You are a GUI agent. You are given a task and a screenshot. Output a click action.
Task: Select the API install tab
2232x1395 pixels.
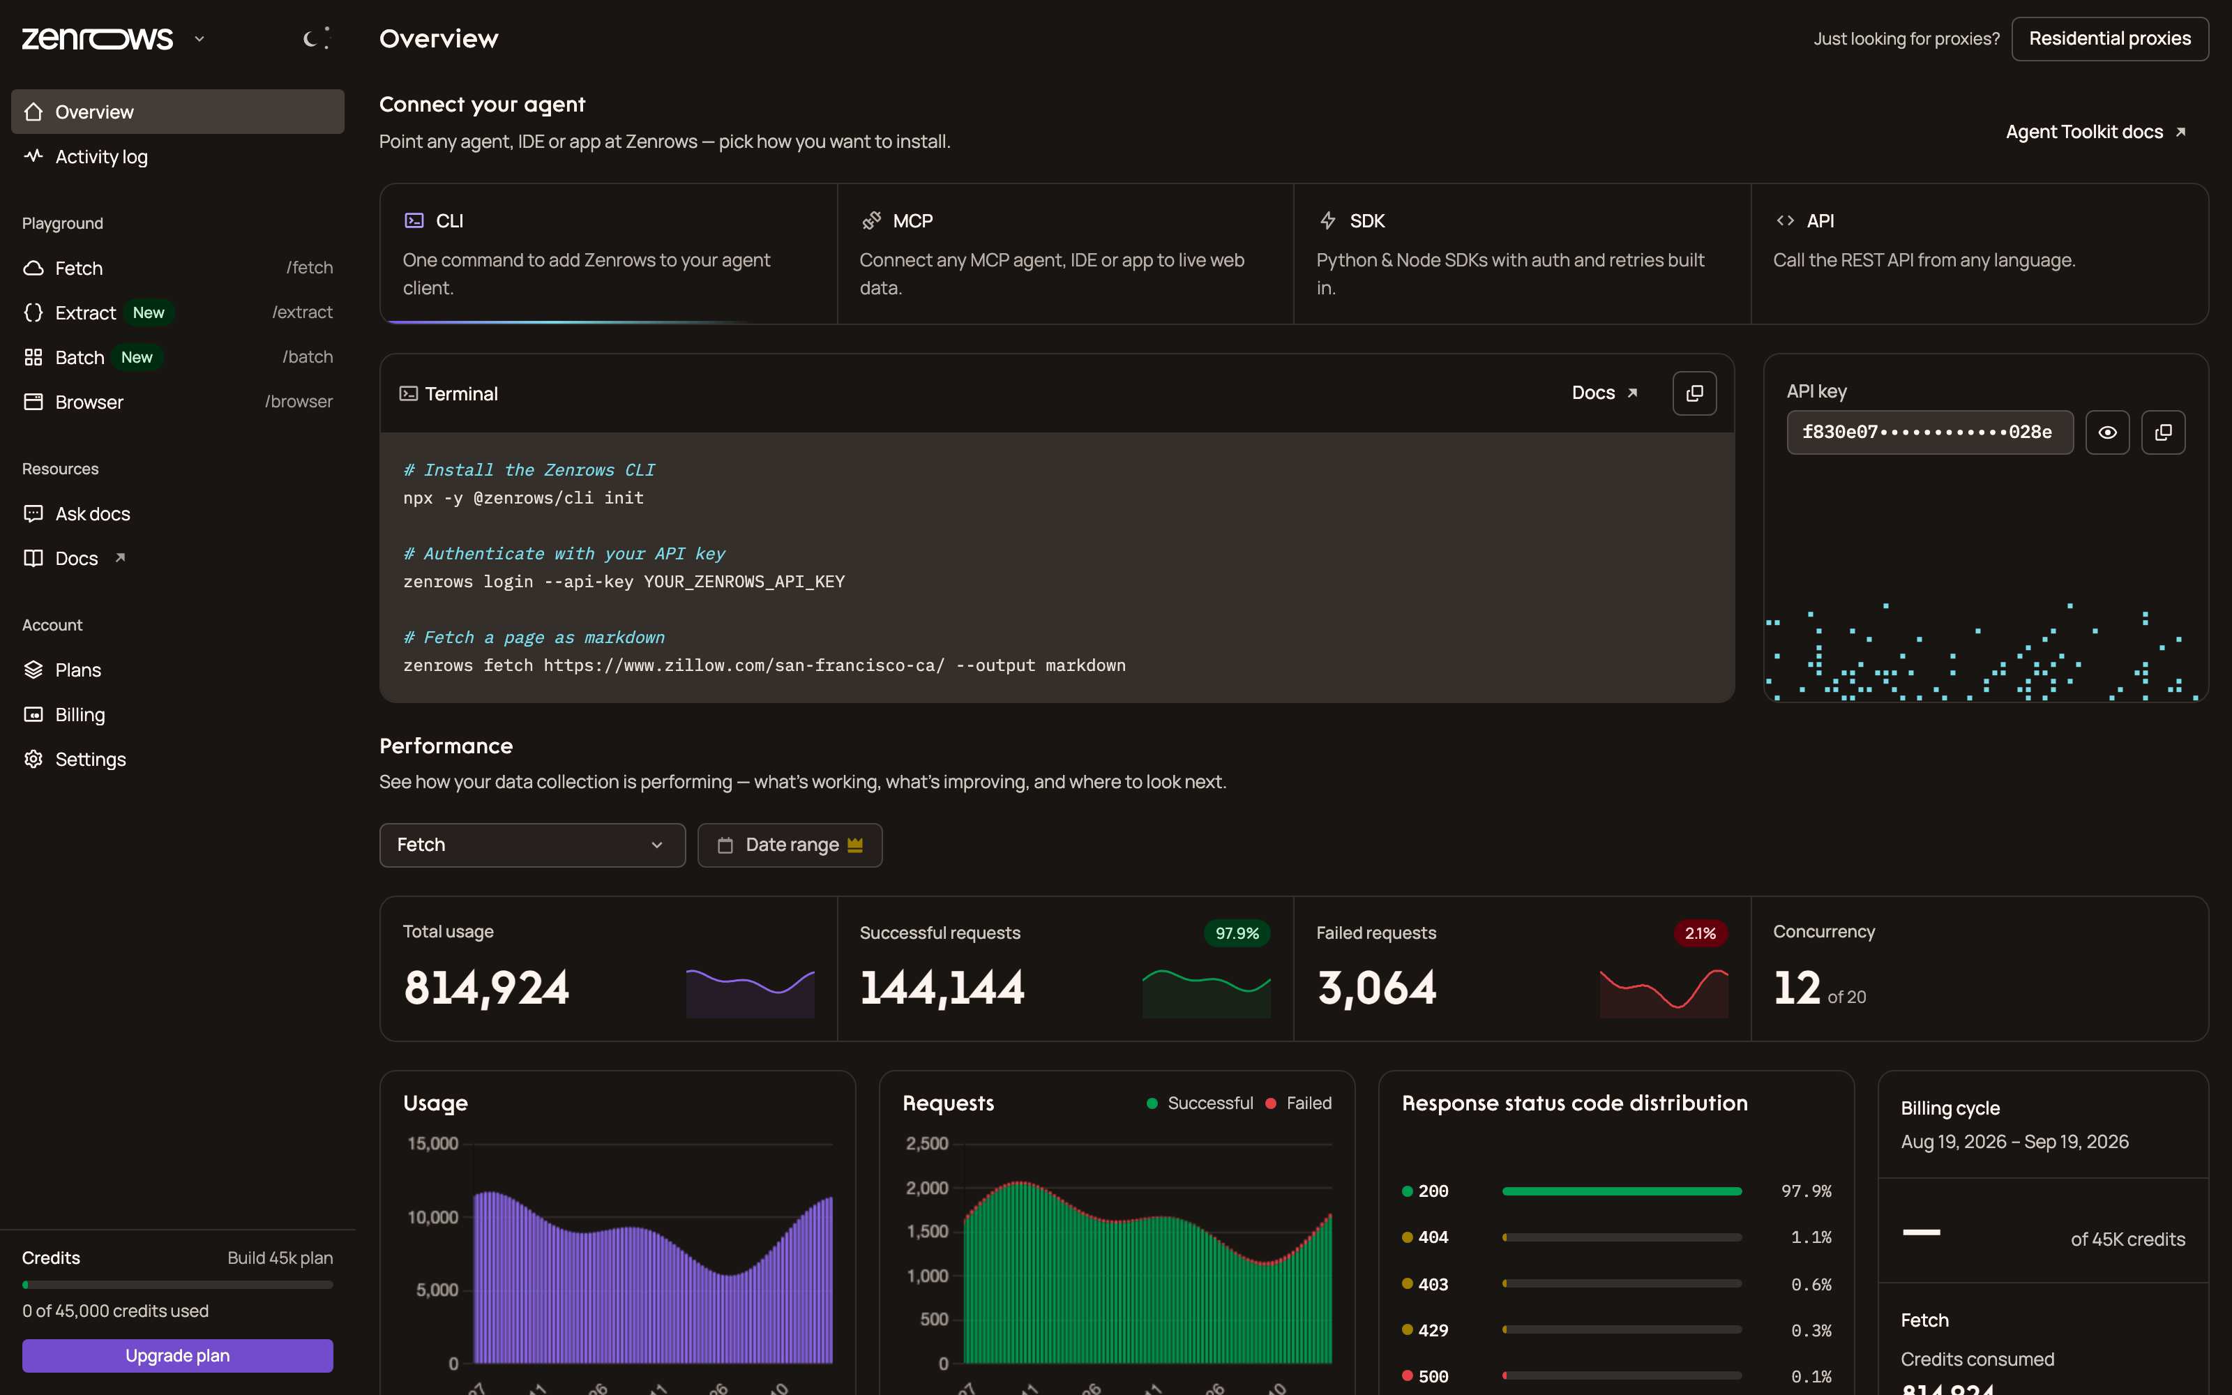(1980, 254)
